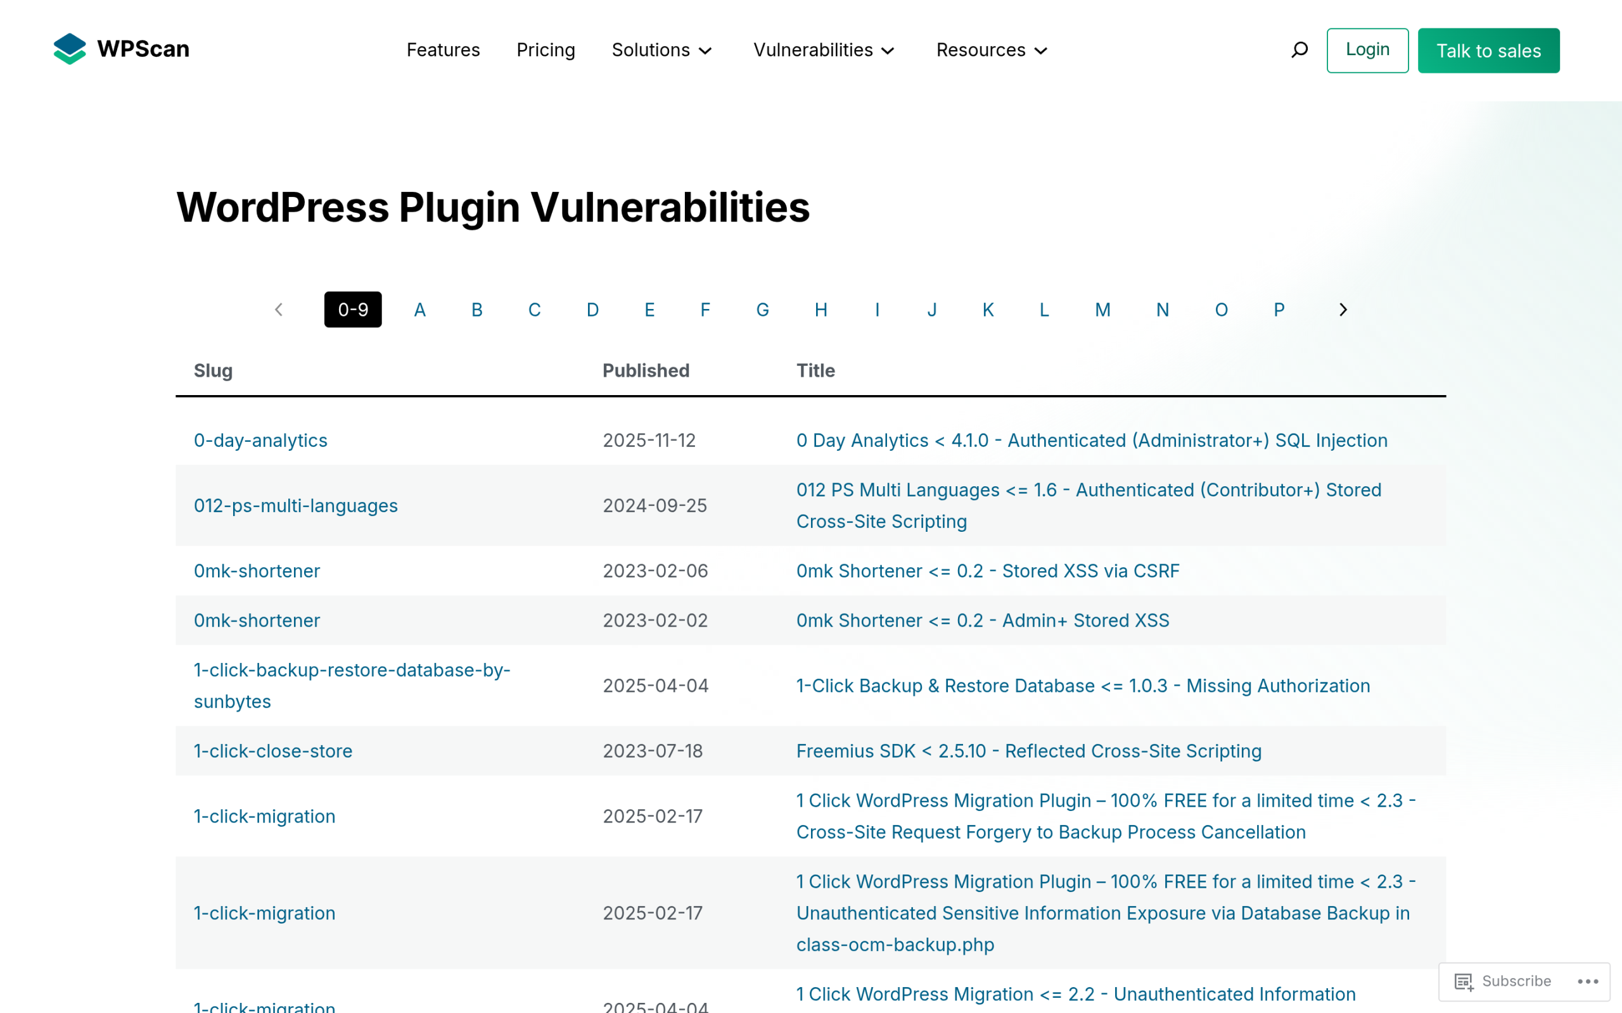1622x1013 pixels.
Task: Open Migration Plugin Cross-Site Request Forgery title
Action: [1106, 816]
